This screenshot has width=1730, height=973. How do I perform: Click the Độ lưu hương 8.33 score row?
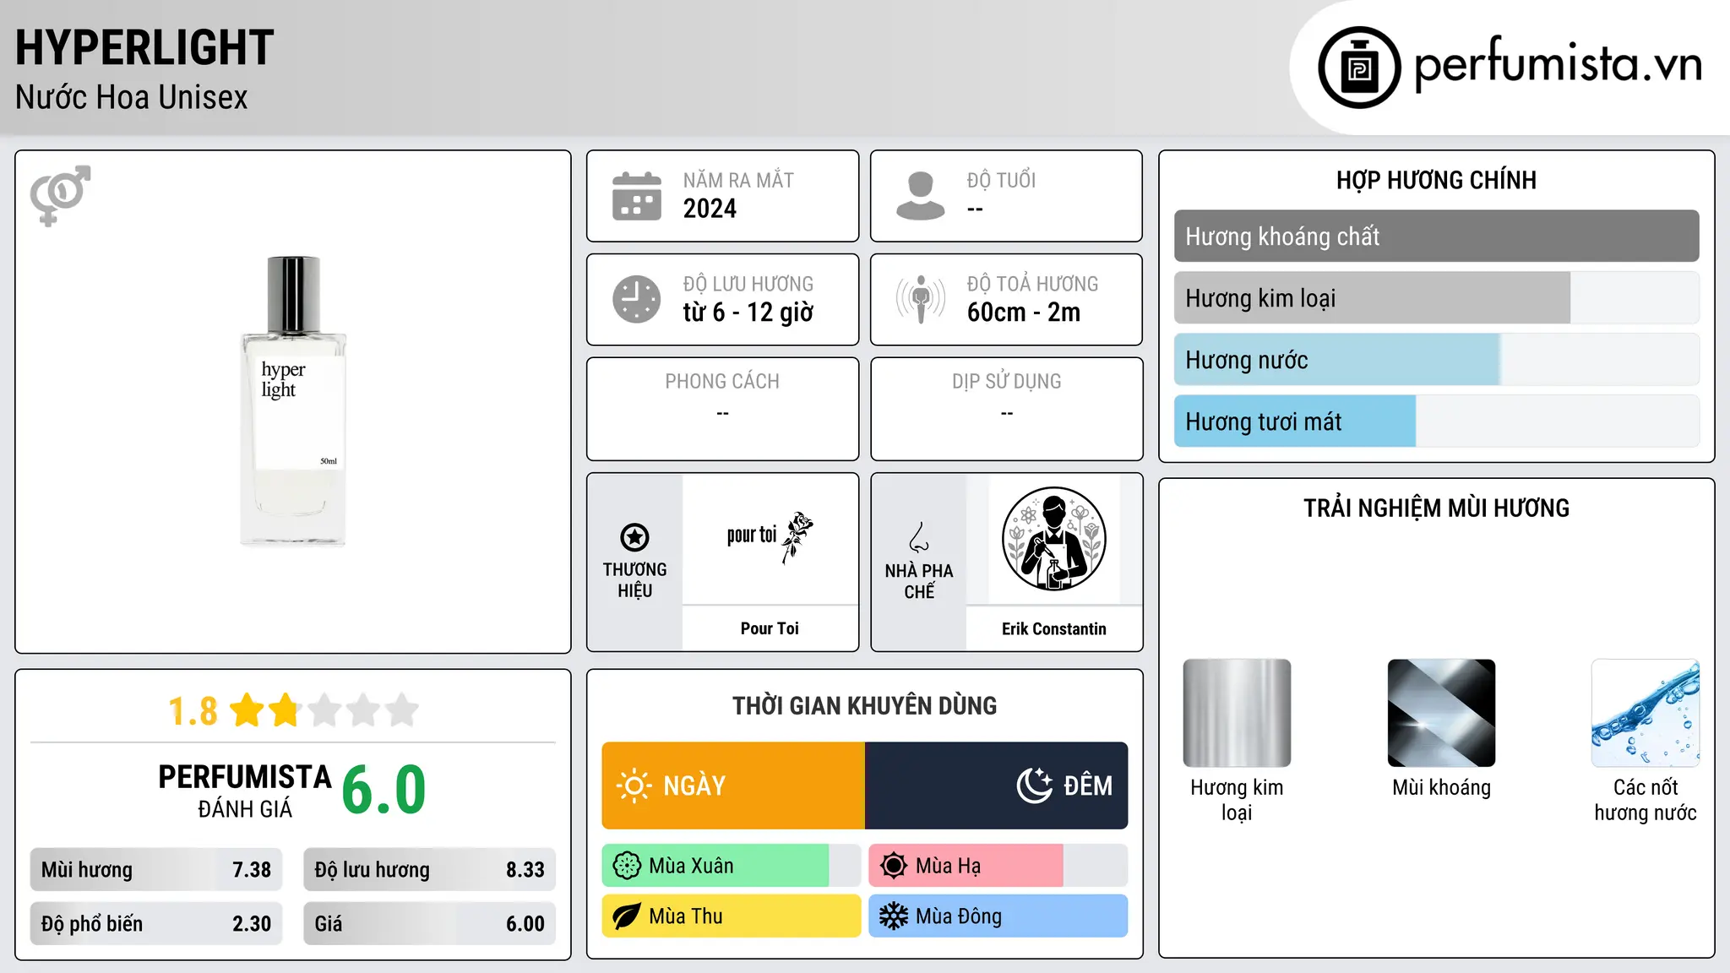tap(429, 870)
